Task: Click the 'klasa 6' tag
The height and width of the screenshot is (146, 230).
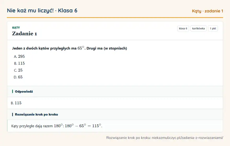Action: (183, 28)
